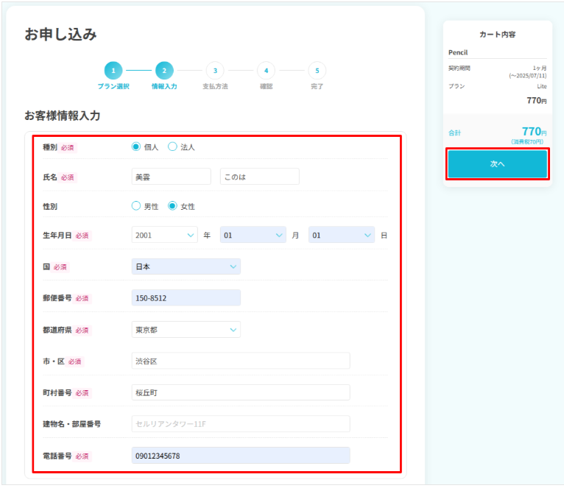The image size is (564, 491).
Task: Click the 町村番号 field with 桜丘町
Action: click(x=241, y=392)
